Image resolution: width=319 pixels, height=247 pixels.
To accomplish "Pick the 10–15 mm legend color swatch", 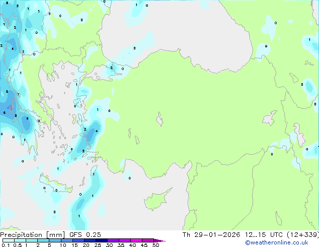I will (66, 240).
